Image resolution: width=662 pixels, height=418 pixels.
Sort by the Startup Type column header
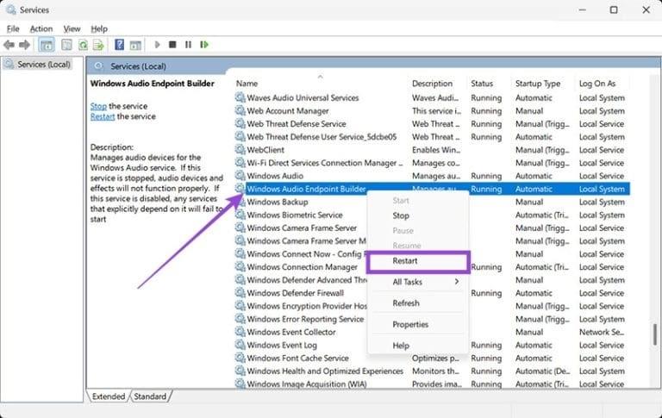(538, 84)
